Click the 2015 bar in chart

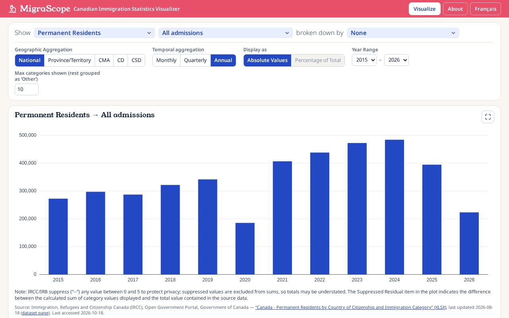pos(58,237)
